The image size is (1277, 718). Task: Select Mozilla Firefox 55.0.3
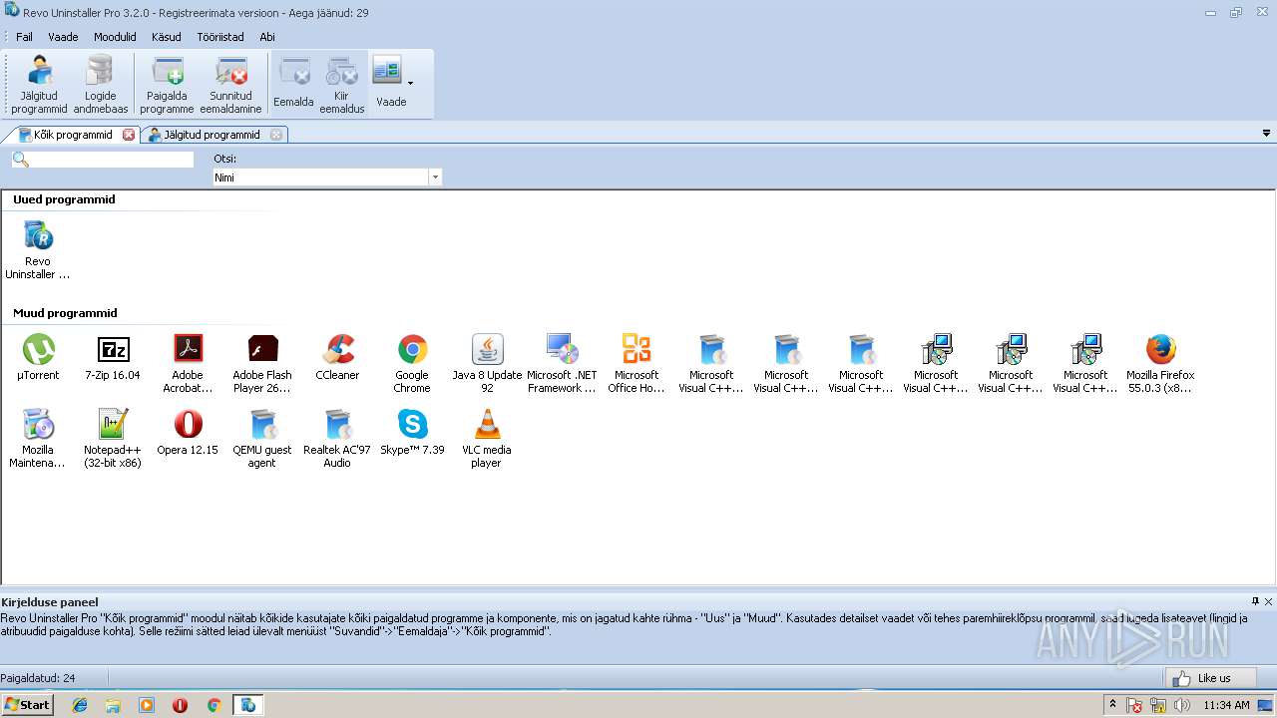(x=1160, y=364)
